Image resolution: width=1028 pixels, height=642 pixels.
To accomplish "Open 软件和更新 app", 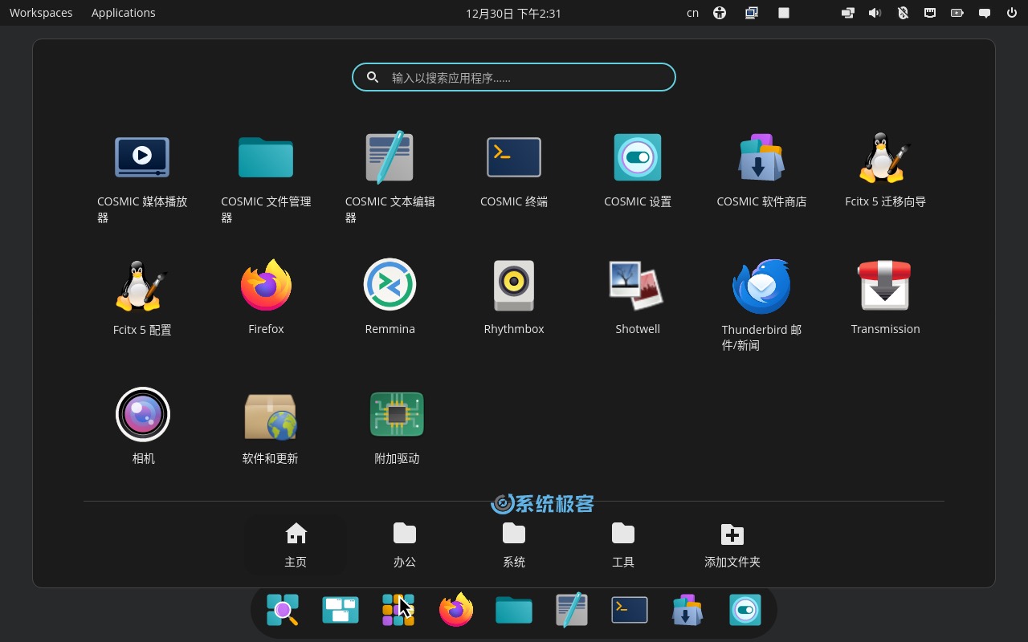I will pos(270,415).
